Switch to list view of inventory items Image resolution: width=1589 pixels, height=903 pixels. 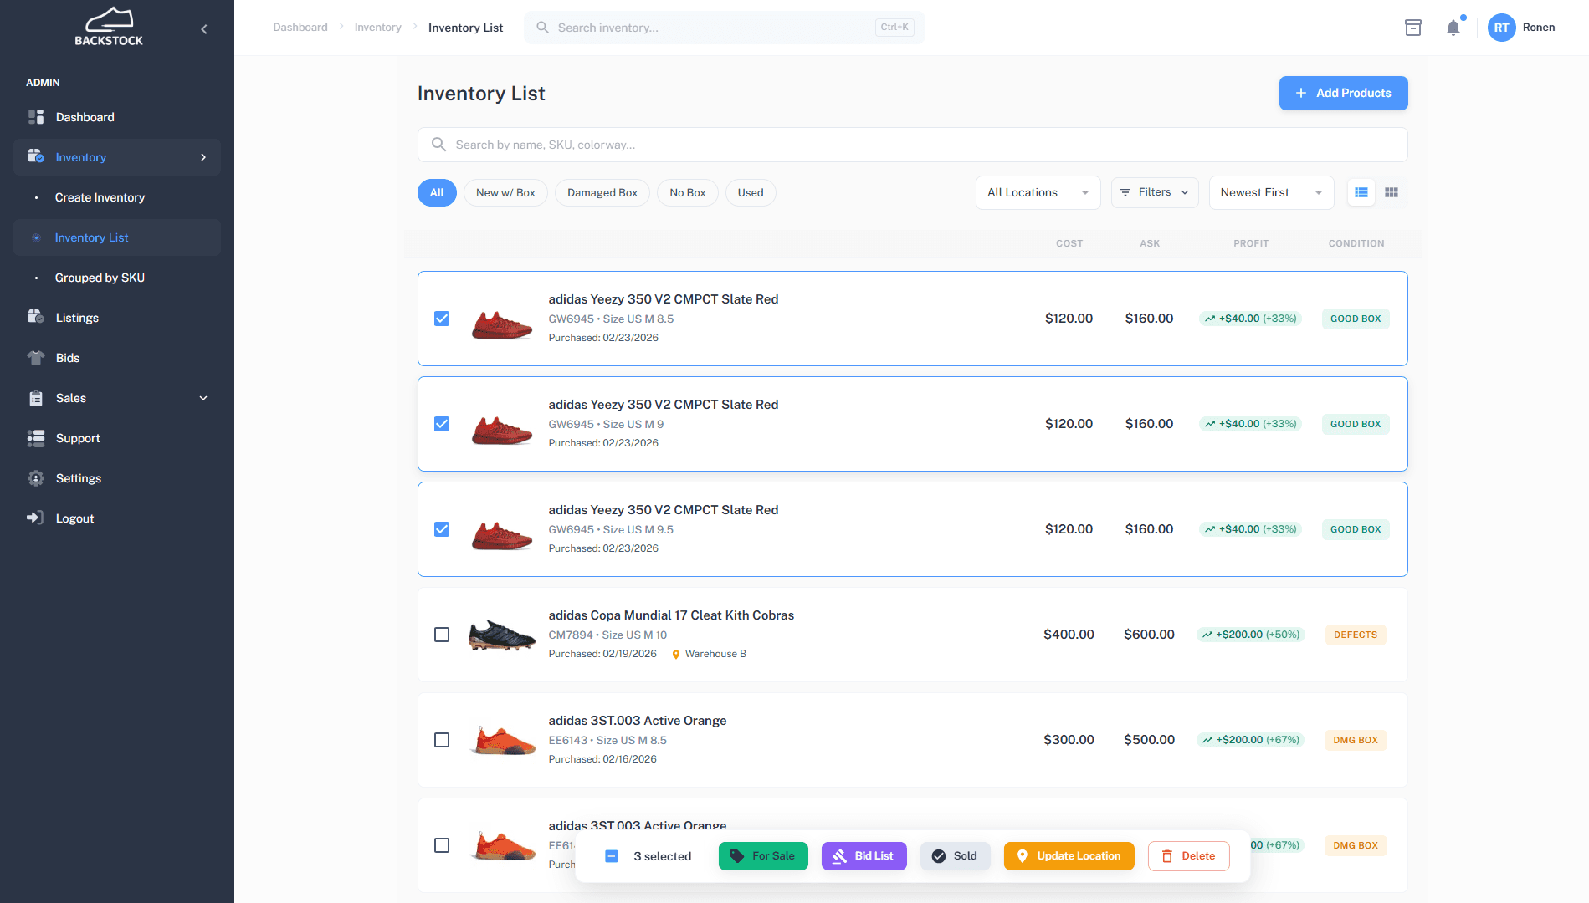[x=1361, y=192]
